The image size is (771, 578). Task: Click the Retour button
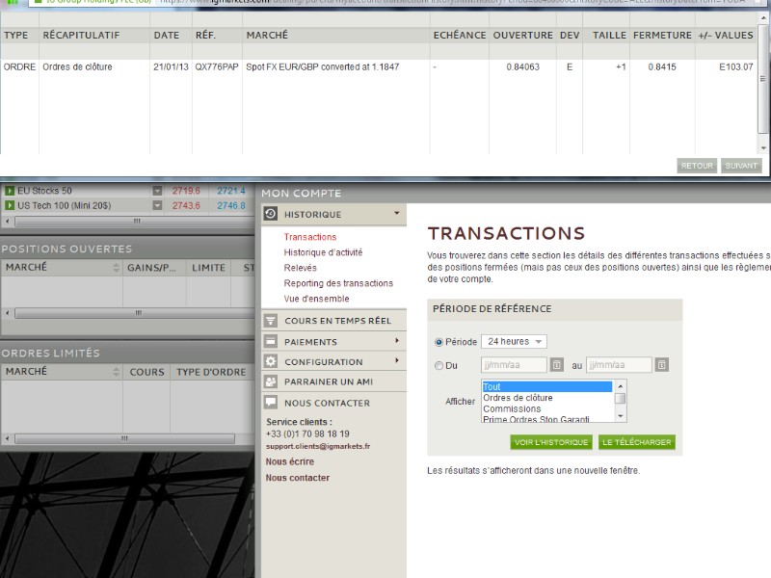697,166
